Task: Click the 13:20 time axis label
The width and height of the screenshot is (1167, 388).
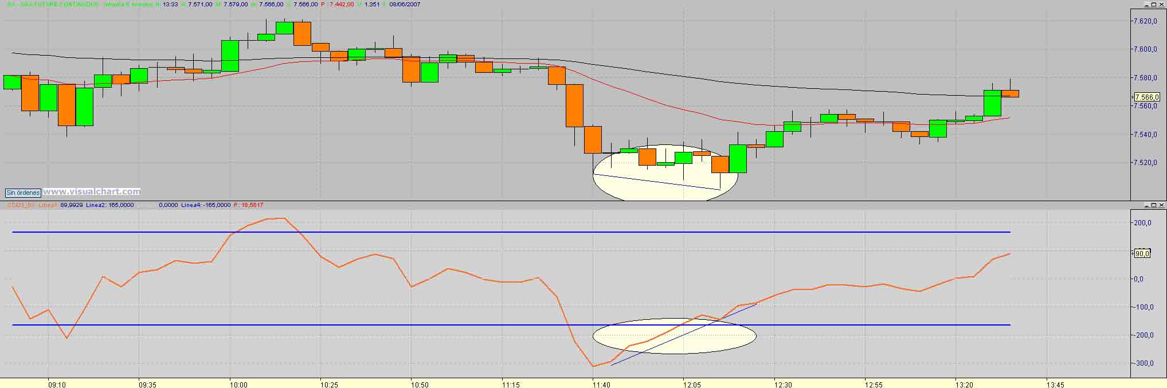Action: [x=965, y=385]
